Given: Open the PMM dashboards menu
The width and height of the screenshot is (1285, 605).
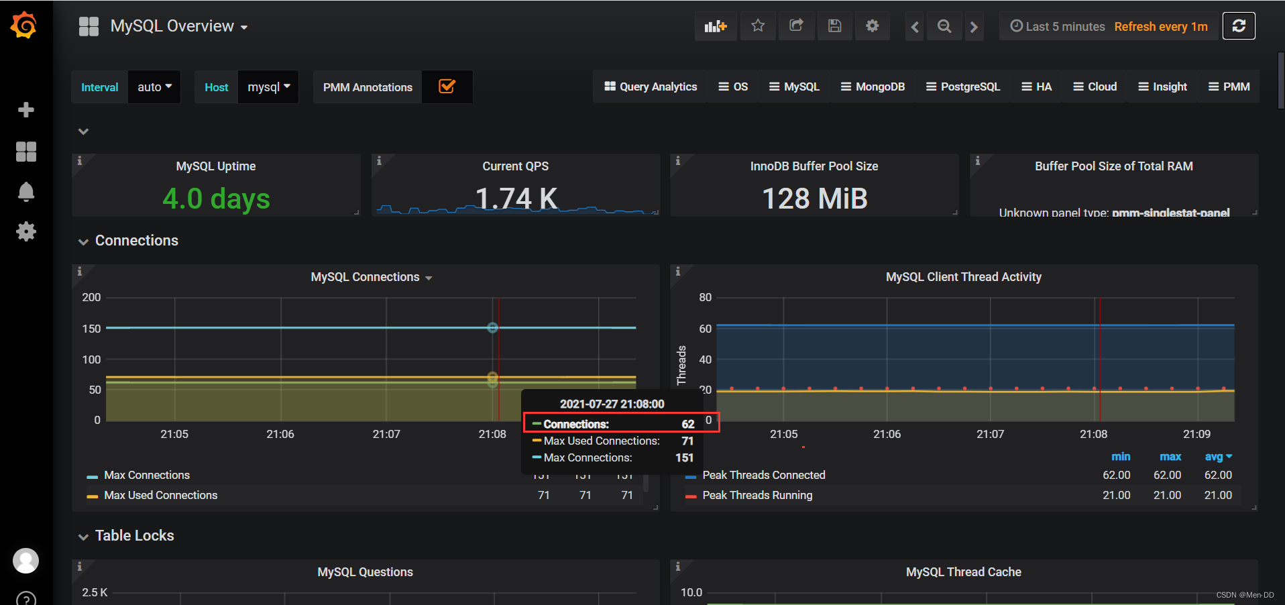Looking at the screenshot, I should 1229,87.
